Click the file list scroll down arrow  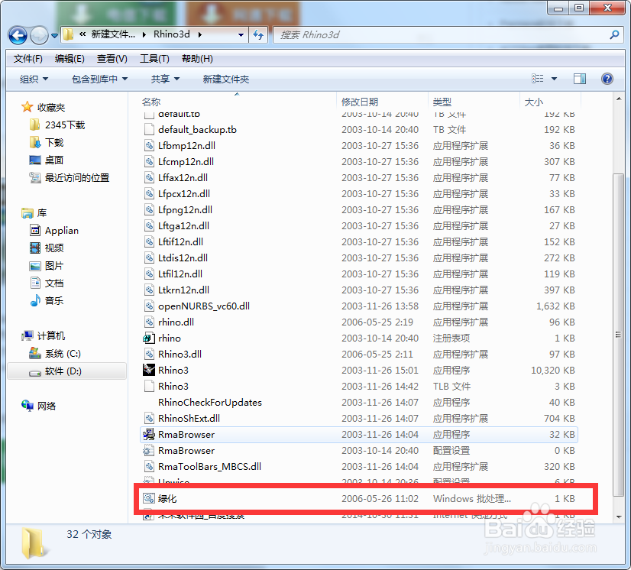pos(619,517)
